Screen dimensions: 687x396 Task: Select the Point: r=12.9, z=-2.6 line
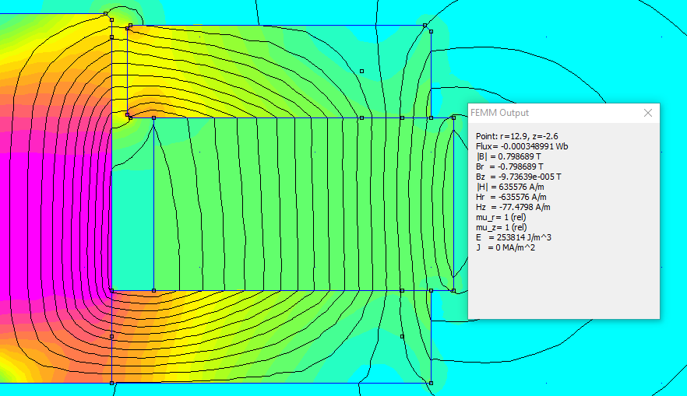(517, 136)
